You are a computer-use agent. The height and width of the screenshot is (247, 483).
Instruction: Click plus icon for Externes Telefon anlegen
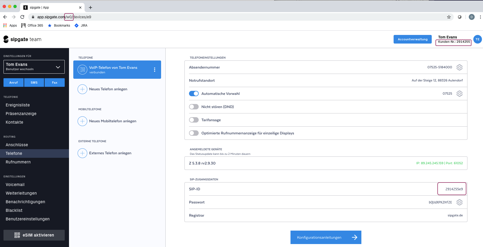(82, 153)
